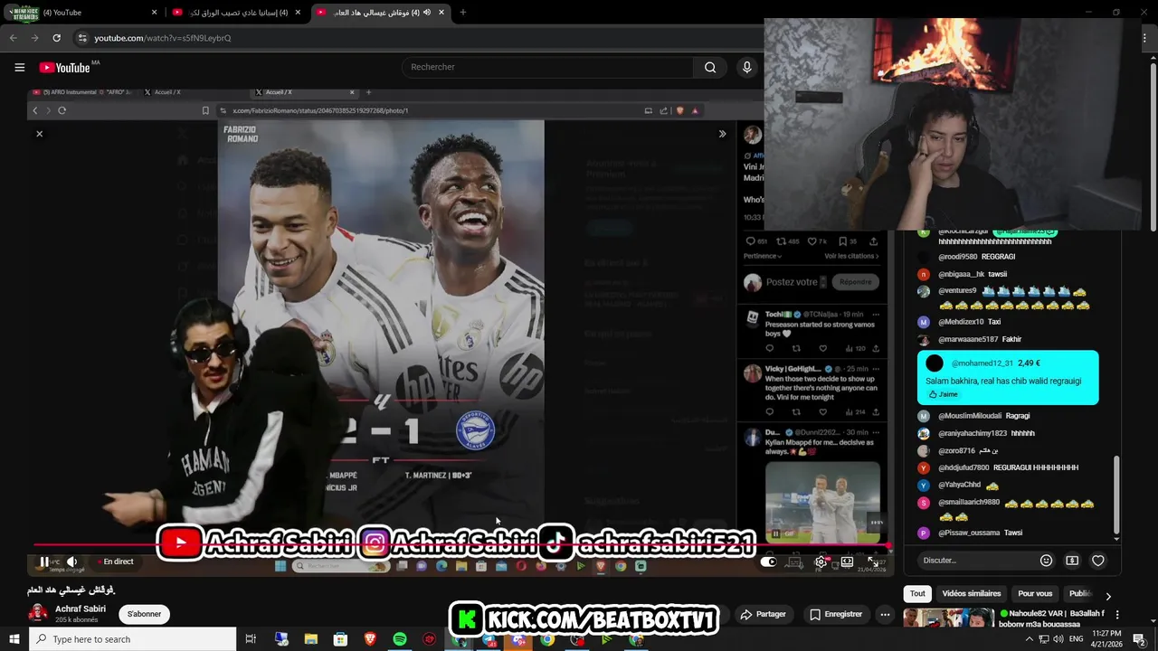Select the Tout filter chip
The height and width of the screenshot is (651, 1158).
click(x=917, y=593)
